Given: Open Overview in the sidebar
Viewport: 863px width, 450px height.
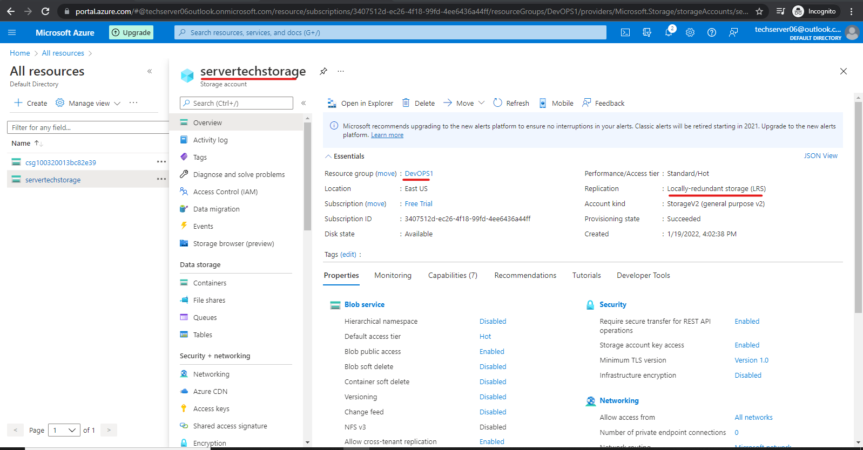Looking at the screenshot, I should [x=236, y=122].
